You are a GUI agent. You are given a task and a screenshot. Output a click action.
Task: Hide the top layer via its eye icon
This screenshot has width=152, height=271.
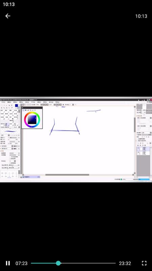138,148
